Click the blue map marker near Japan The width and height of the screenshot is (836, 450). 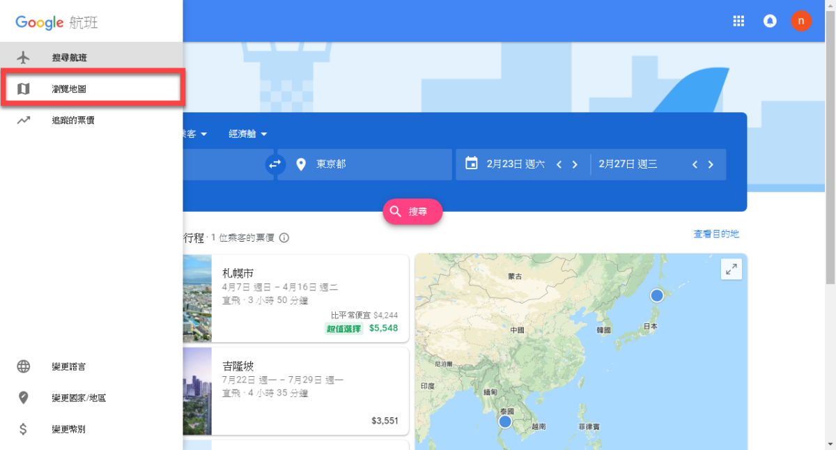656,295
